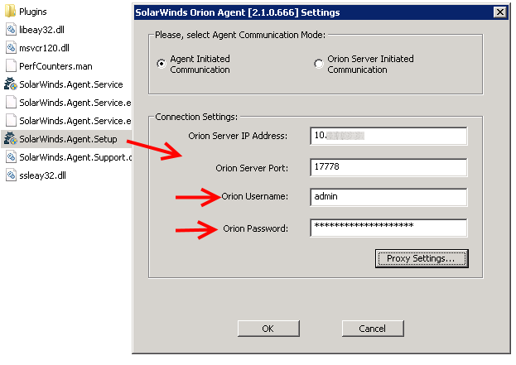The height and width of the screenshot is (365, 516).
Task: Close the Orion Agent Settings window
Action: 500,12
